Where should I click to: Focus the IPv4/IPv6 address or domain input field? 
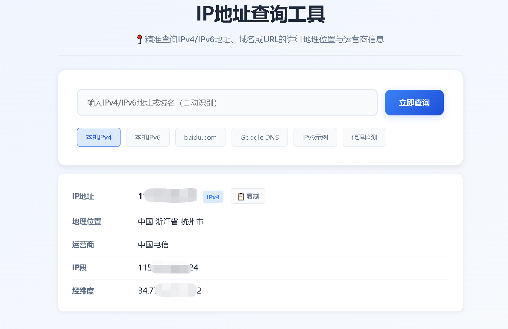coord(227,103)
